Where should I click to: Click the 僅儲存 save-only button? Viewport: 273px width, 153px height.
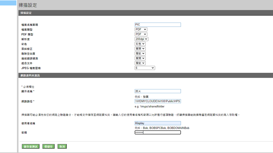pos(48,146)
